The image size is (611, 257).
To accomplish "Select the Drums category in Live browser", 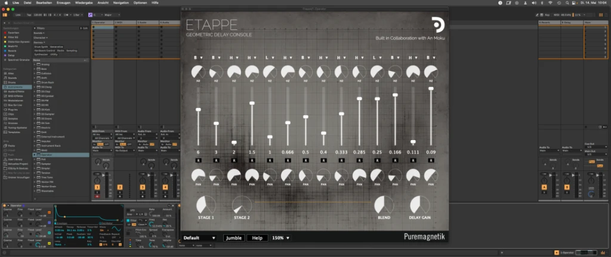I will click(11, 82).
